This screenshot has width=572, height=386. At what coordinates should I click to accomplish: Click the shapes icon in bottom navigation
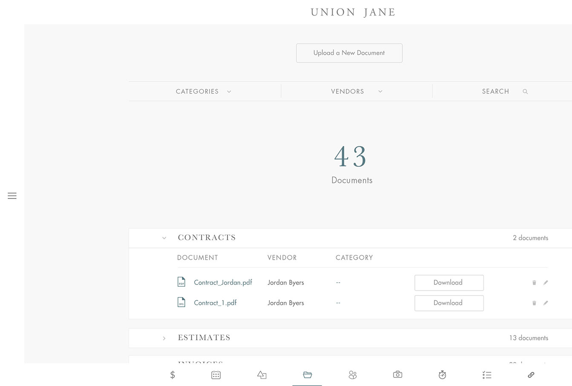[x=262, y=375]
